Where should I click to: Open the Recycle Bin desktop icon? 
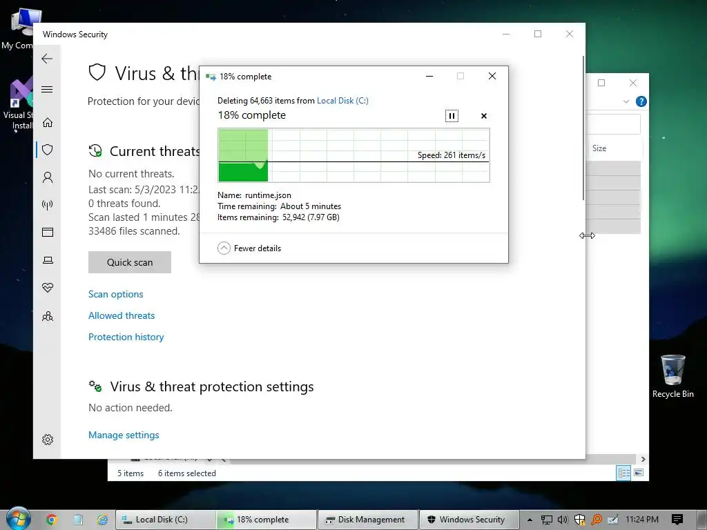pyautogui.click(x=672, y=376)
